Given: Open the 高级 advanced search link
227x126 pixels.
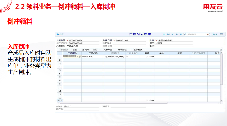Looking at the screenshot, I should pyautogui.click(x=214, y=34).
